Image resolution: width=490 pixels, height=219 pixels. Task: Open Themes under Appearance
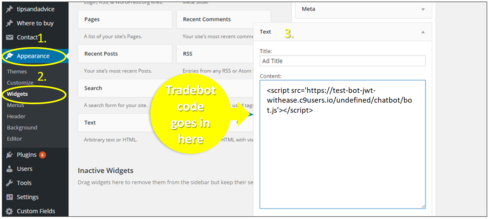coord(17,72)
